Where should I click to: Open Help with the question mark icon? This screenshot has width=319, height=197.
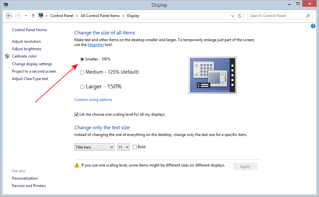pyautogui.click(x=313, y=26)
